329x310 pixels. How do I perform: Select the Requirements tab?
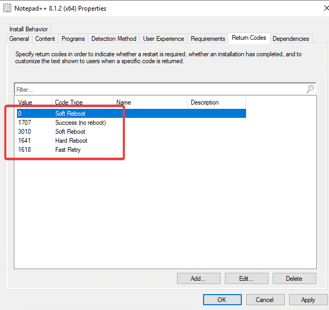coord(208,39)
